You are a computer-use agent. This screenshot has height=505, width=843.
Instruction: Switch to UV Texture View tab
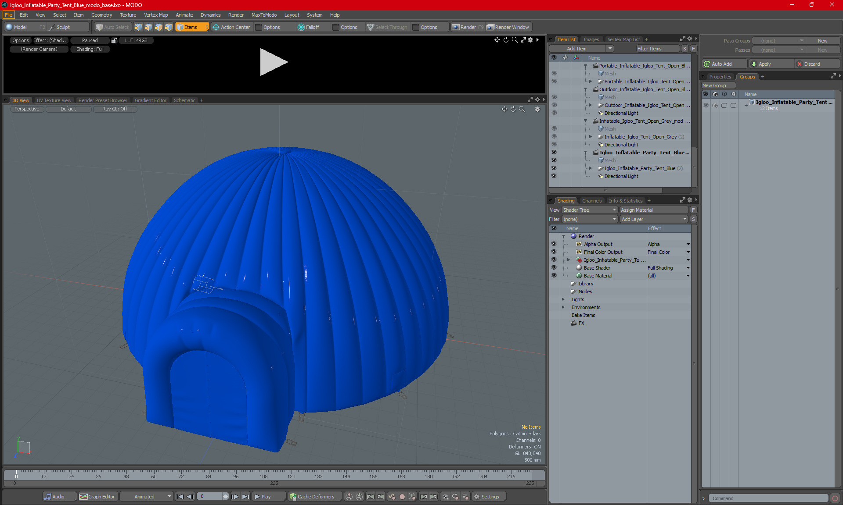54,100
